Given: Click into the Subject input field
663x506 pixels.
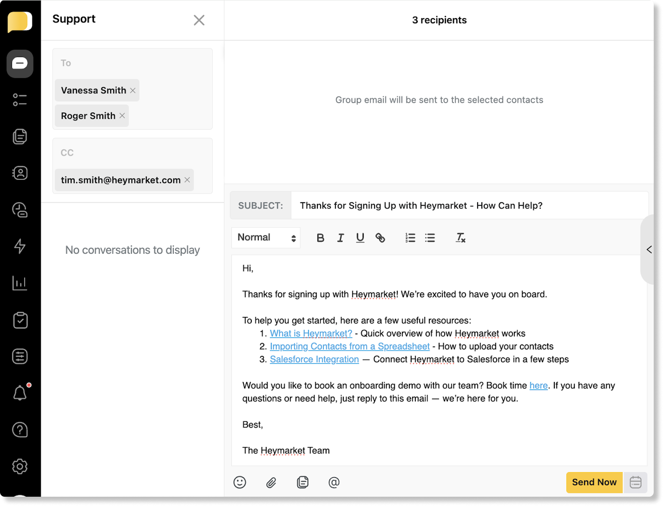Looking at the screenshot, I should 469,205.
